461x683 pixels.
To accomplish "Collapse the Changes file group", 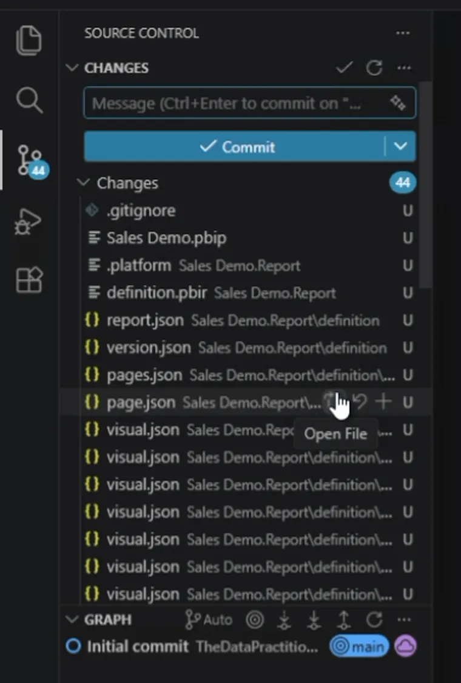I will point(83,183).
